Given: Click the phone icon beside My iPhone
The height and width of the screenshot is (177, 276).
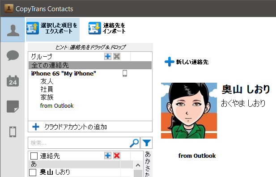Looking at the screenshot, I should tap(125, 73).
